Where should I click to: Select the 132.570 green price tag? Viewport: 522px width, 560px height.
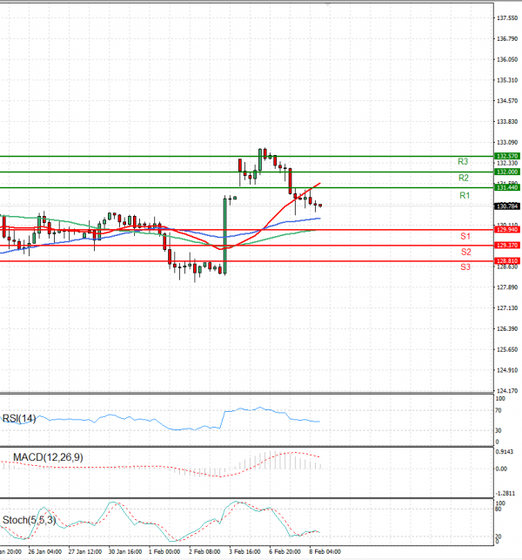point(507,156)
